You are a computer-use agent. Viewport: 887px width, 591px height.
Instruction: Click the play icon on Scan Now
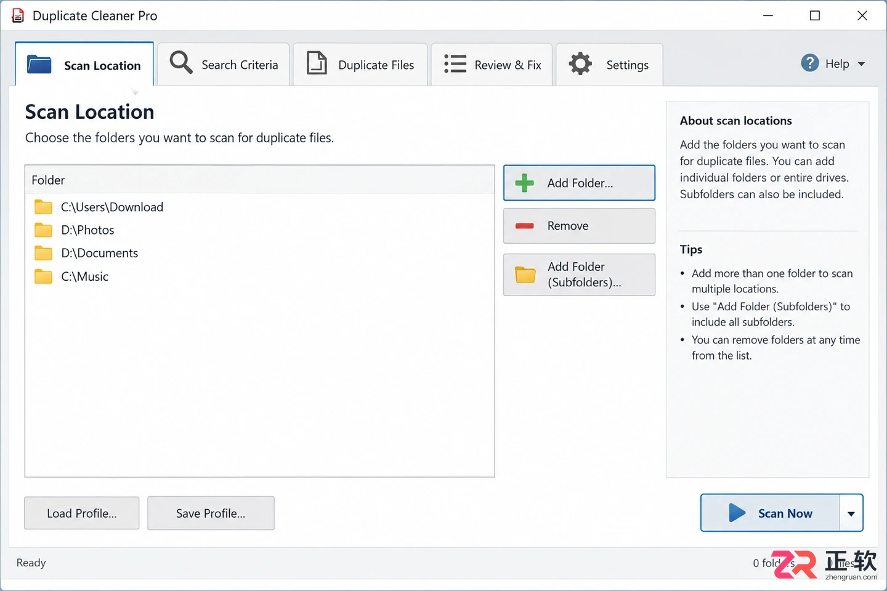click(x=737, y=513)
